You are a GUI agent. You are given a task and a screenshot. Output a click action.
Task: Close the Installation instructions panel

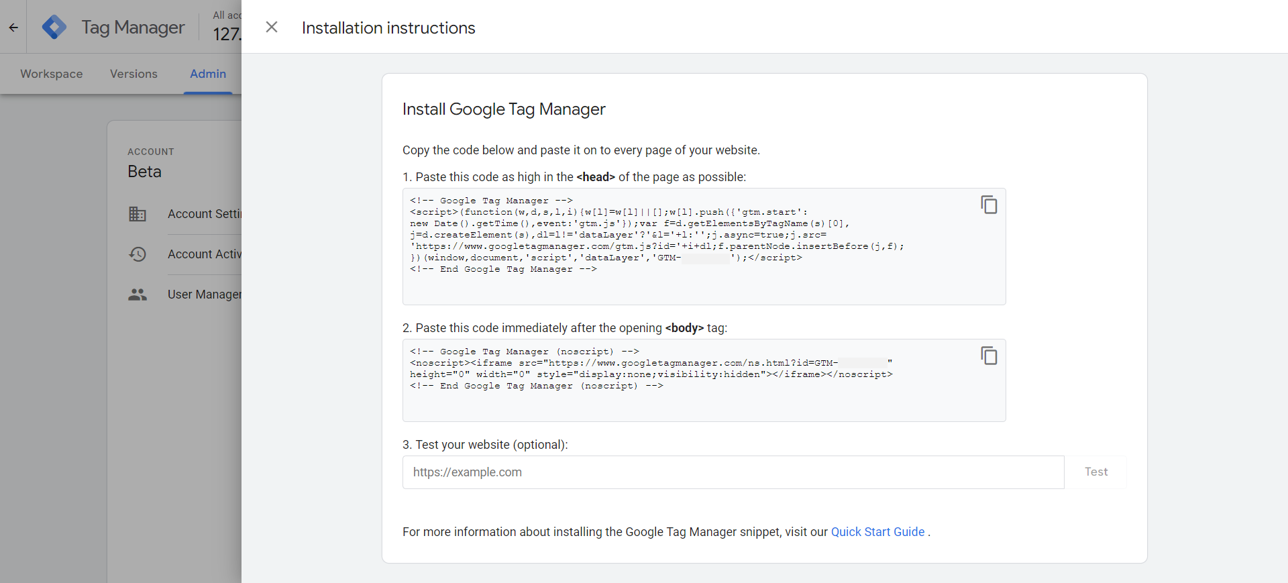[272, 27]
